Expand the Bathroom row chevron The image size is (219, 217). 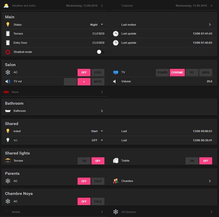(x=102, y=111)
